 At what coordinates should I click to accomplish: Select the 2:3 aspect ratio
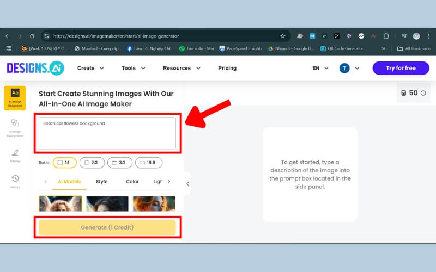[92, 163]
